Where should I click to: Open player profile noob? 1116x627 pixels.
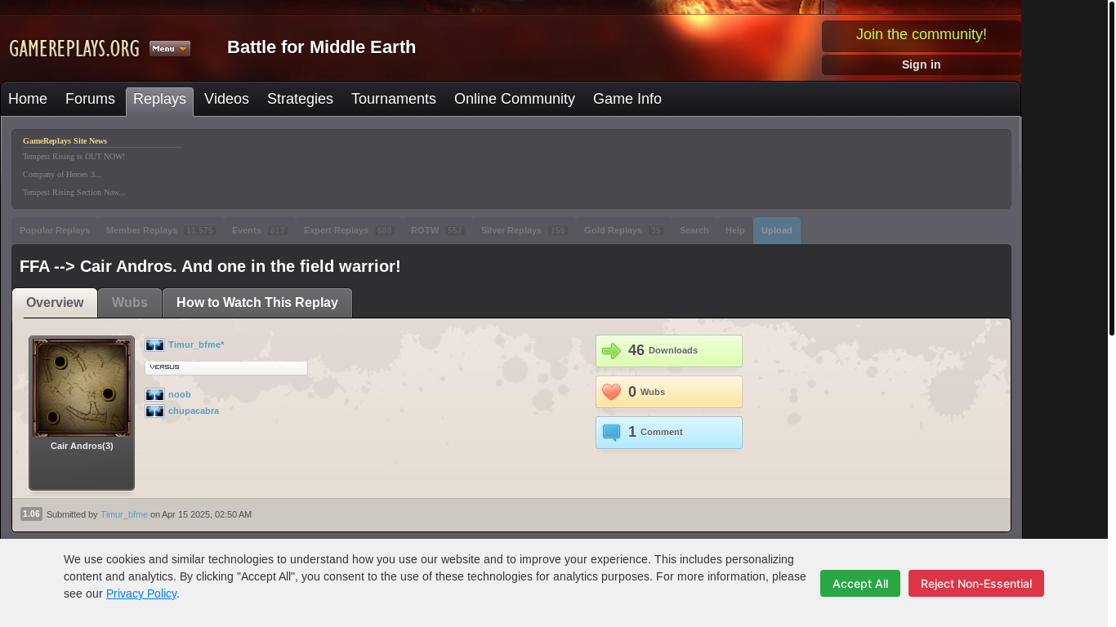coord(180,395)
